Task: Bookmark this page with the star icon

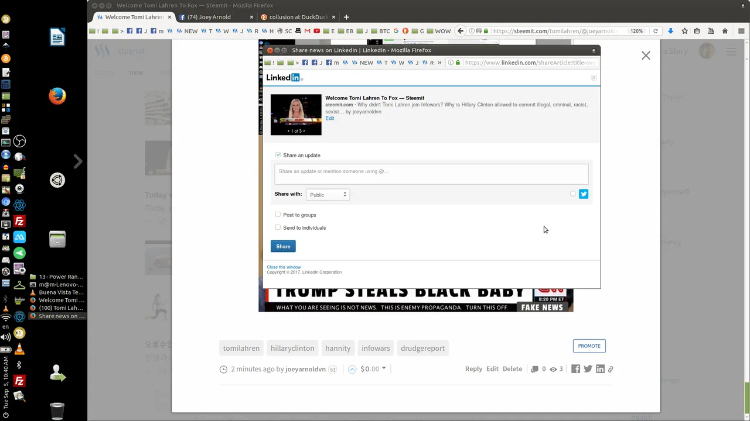Action: [684, 31]
